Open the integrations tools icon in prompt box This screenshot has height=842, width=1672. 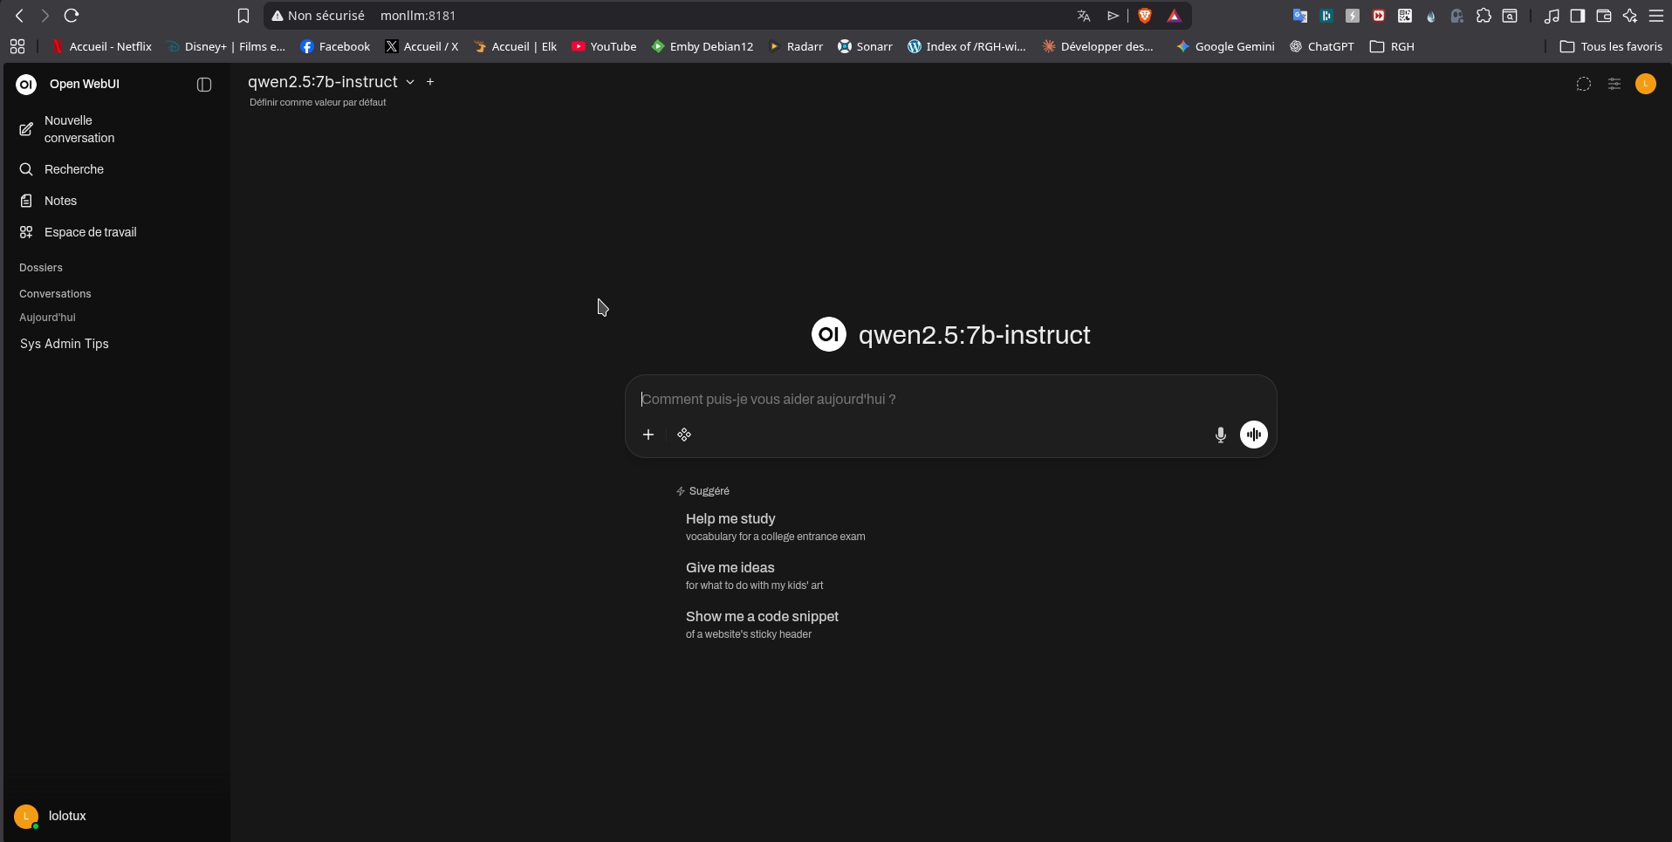pyautogui.click(x=684, y=435)
